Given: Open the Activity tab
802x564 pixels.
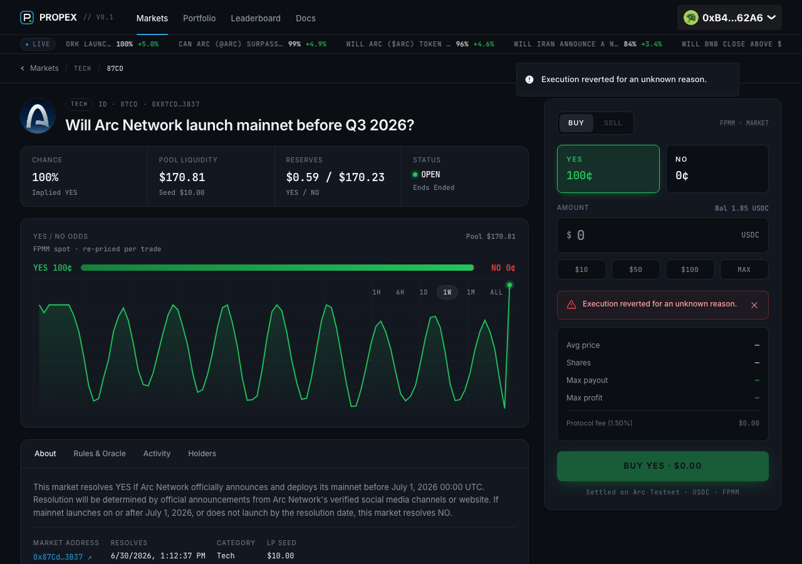Looking at the screenshot, I should pyautogui.click(x=157, y=454).
